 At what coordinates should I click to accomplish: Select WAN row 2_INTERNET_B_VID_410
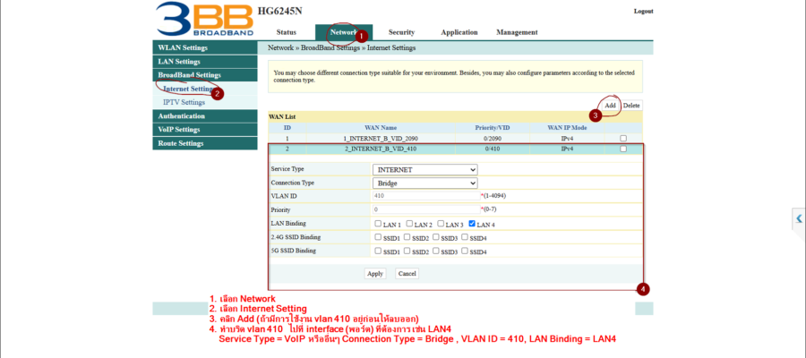click(455, 149)
